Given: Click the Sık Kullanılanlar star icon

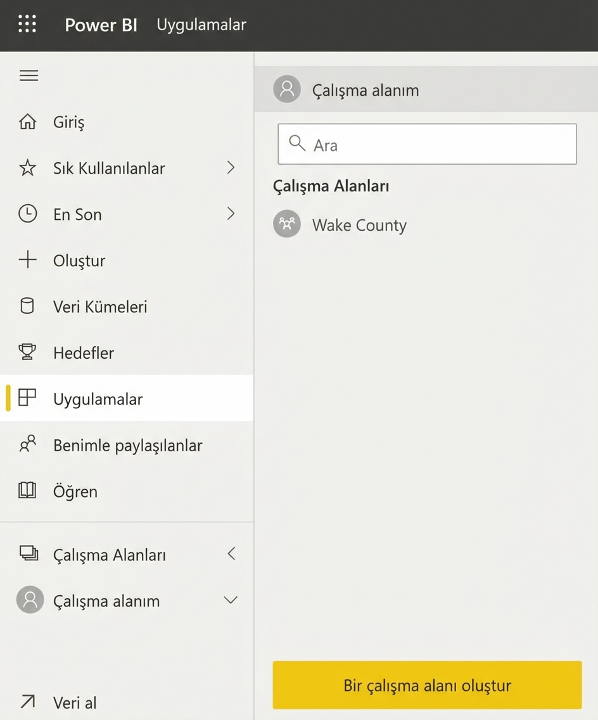Looking at the screenshot, I should pos(27,168).
